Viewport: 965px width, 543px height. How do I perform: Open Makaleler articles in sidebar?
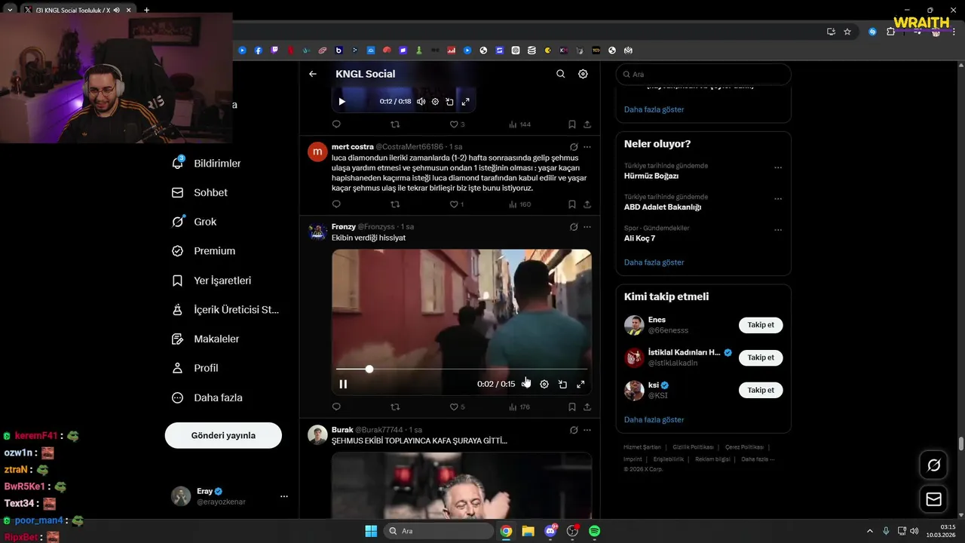(206, 339)
